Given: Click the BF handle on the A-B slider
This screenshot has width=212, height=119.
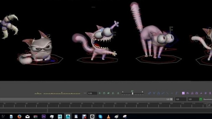Looking at the screenshot, I should (132, 93).
